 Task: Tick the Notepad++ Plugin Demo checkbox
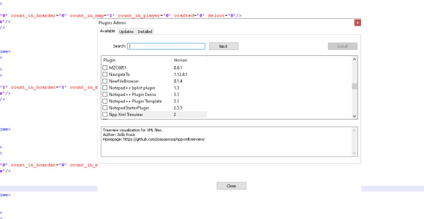tap(105, 94)
